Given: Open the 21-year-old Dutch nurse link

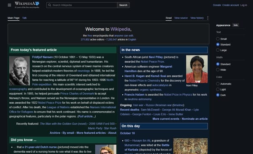Looking at the screenshot, I should (40, 147).
